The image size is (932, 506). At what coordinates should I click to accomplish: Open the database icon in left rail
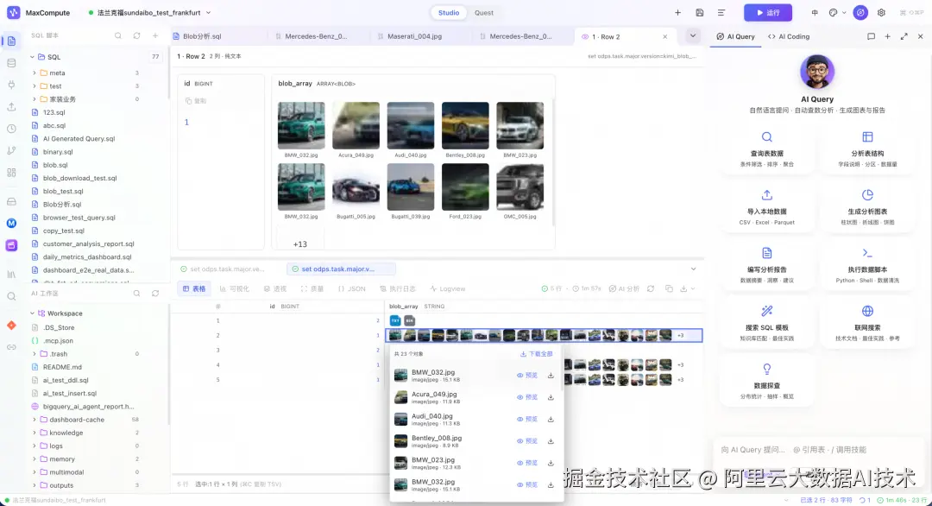click(11, 63)
